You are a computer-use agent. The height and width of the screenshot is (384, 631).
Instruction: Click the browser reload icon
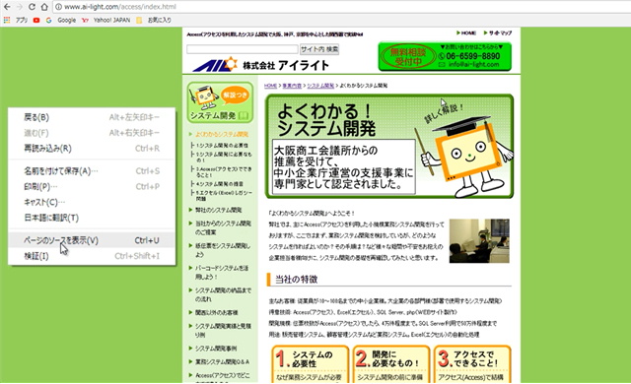coord(32,7)
